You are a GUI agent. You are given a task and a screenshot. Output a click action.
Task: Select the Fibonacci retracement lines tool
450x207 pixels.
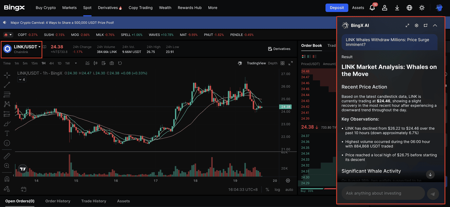pyautogui.click(x=7, y=94)
